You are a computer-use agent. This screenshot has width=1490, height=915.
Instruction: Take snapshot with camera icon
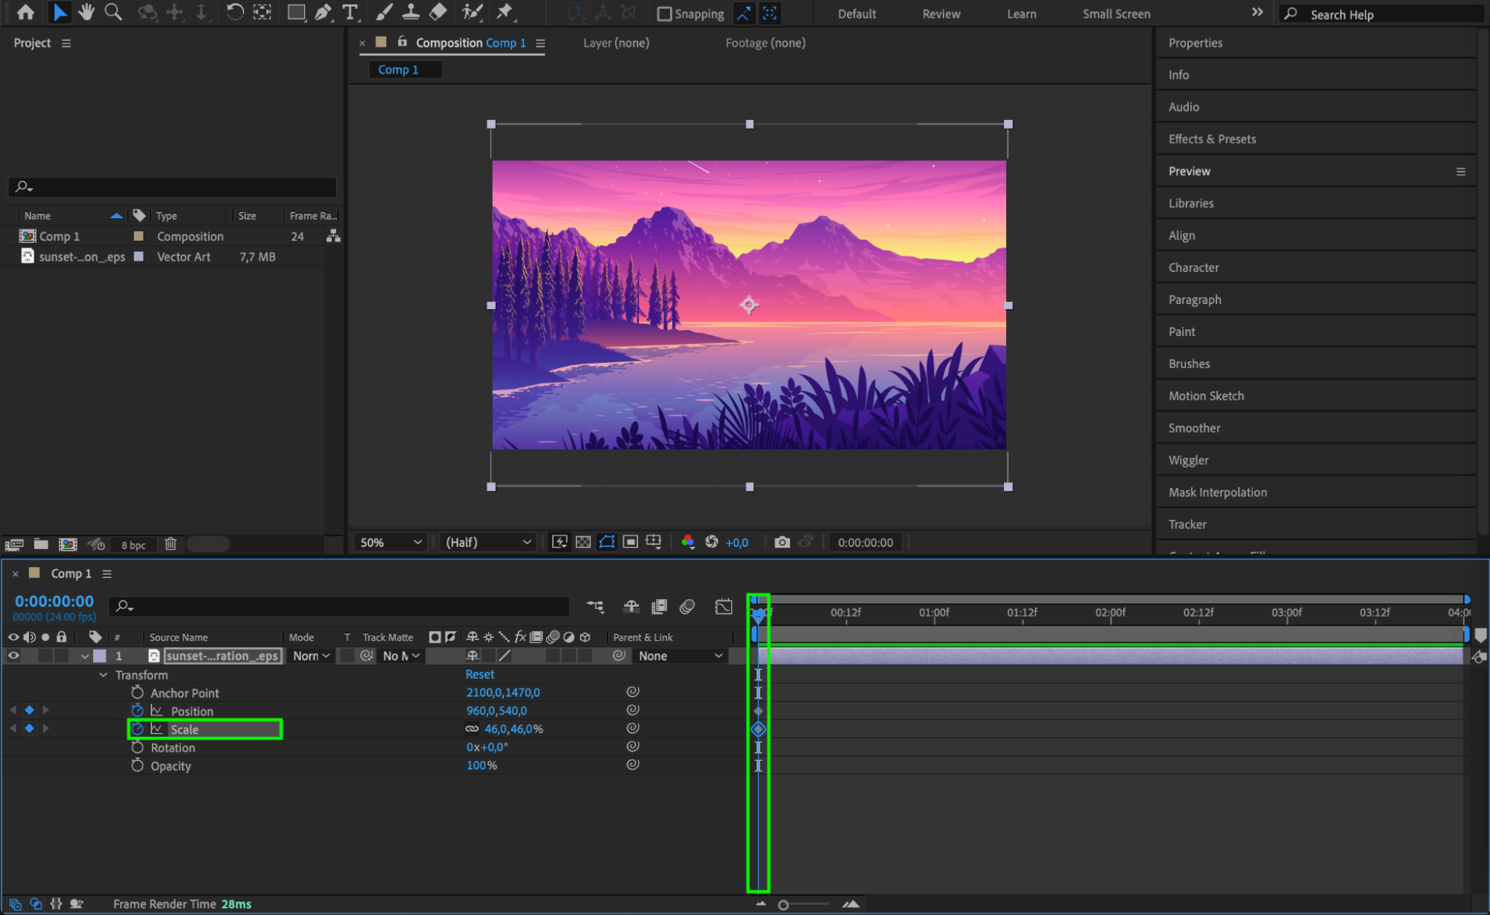tap(782, 542)
